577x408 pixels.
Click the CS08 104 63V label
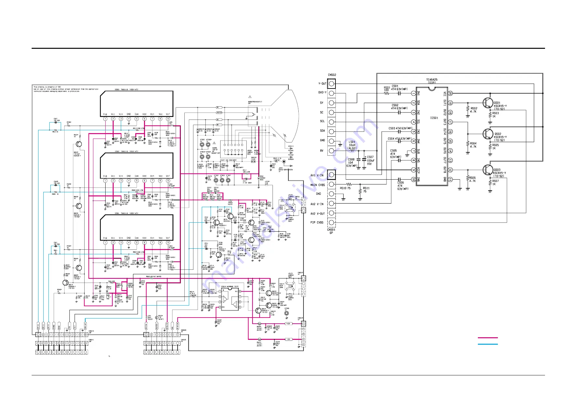click(352, 163)
